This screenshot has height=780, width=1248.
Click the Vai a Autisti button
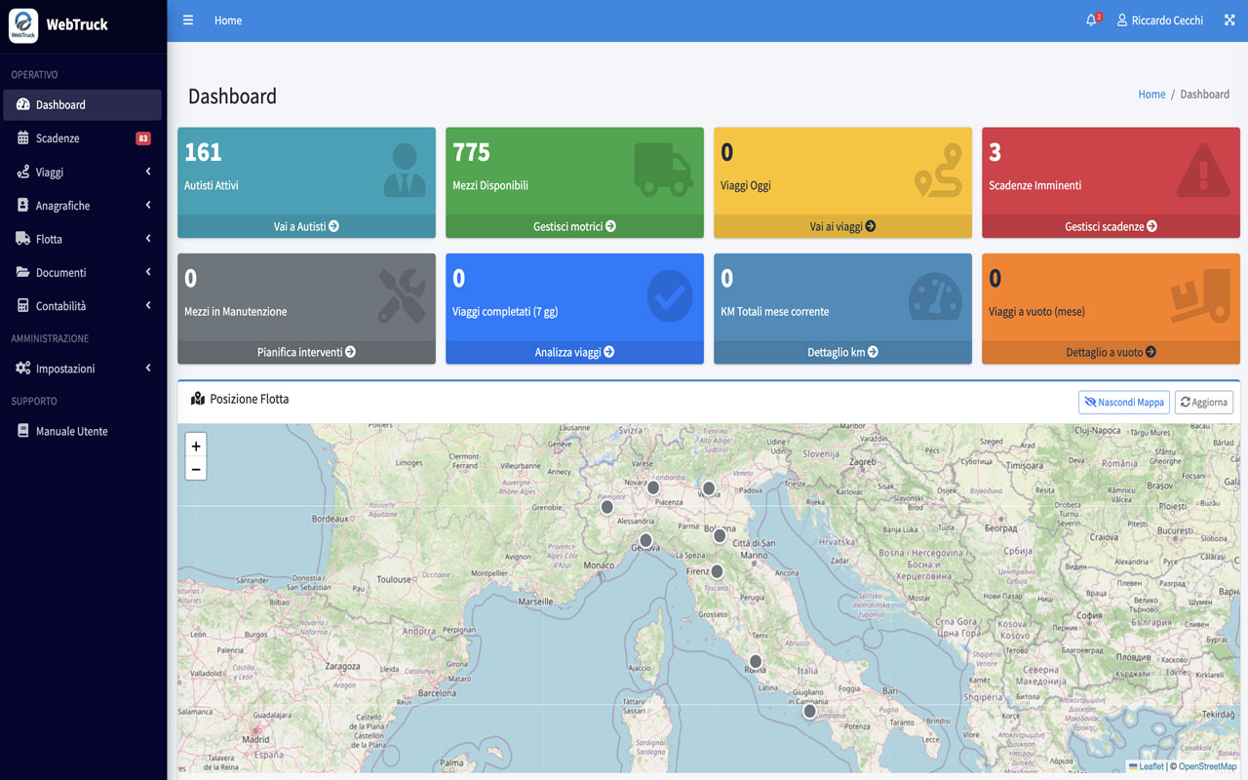306,225
